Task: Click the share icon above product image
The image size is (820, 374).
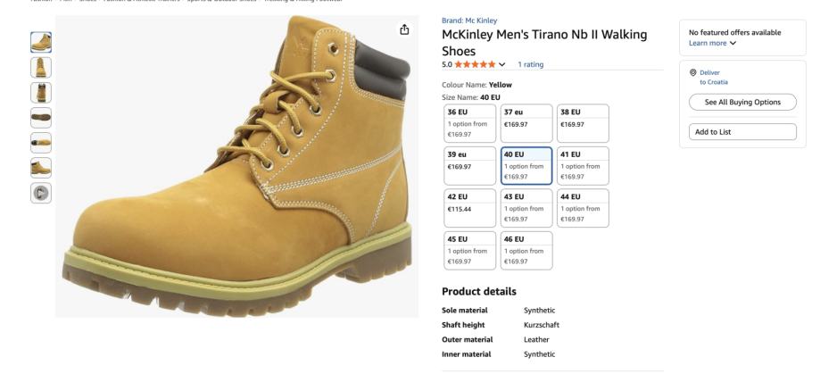Action: (404, 29)
